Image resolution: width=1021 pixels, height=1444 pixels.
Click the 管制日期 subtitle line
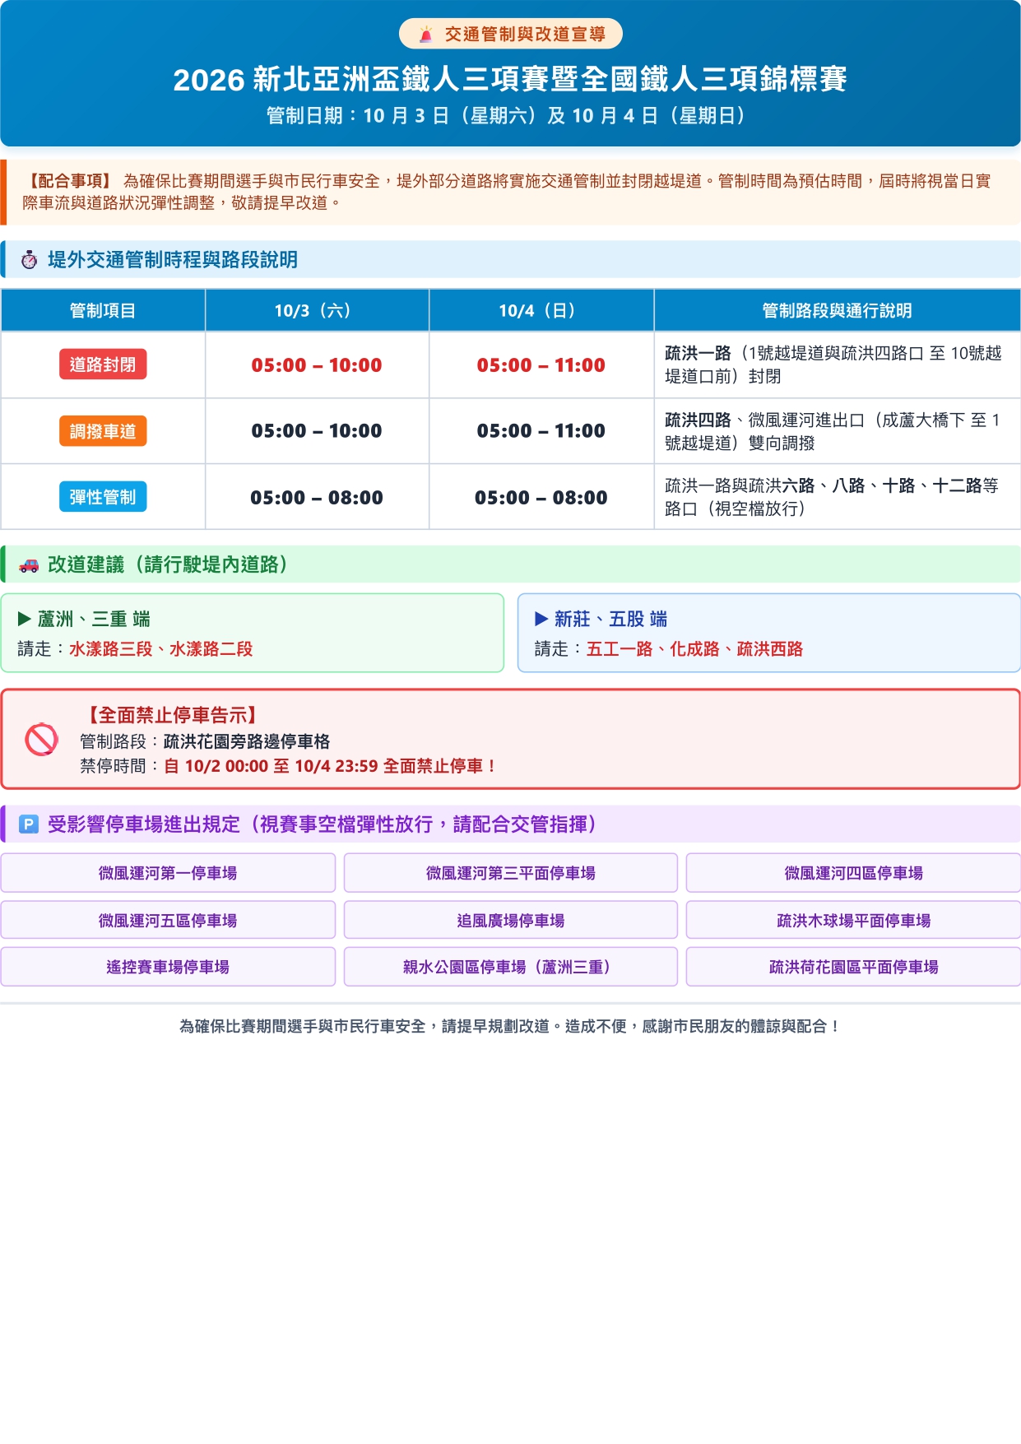tap(510, 115)
